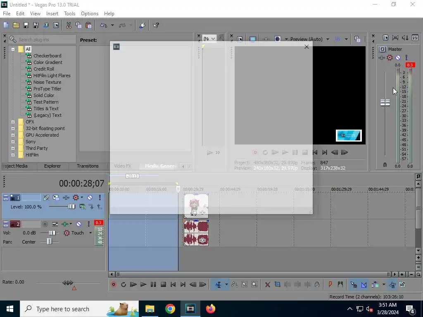
Task: Open the What's This help pointer icon
Action: (156, 25)
